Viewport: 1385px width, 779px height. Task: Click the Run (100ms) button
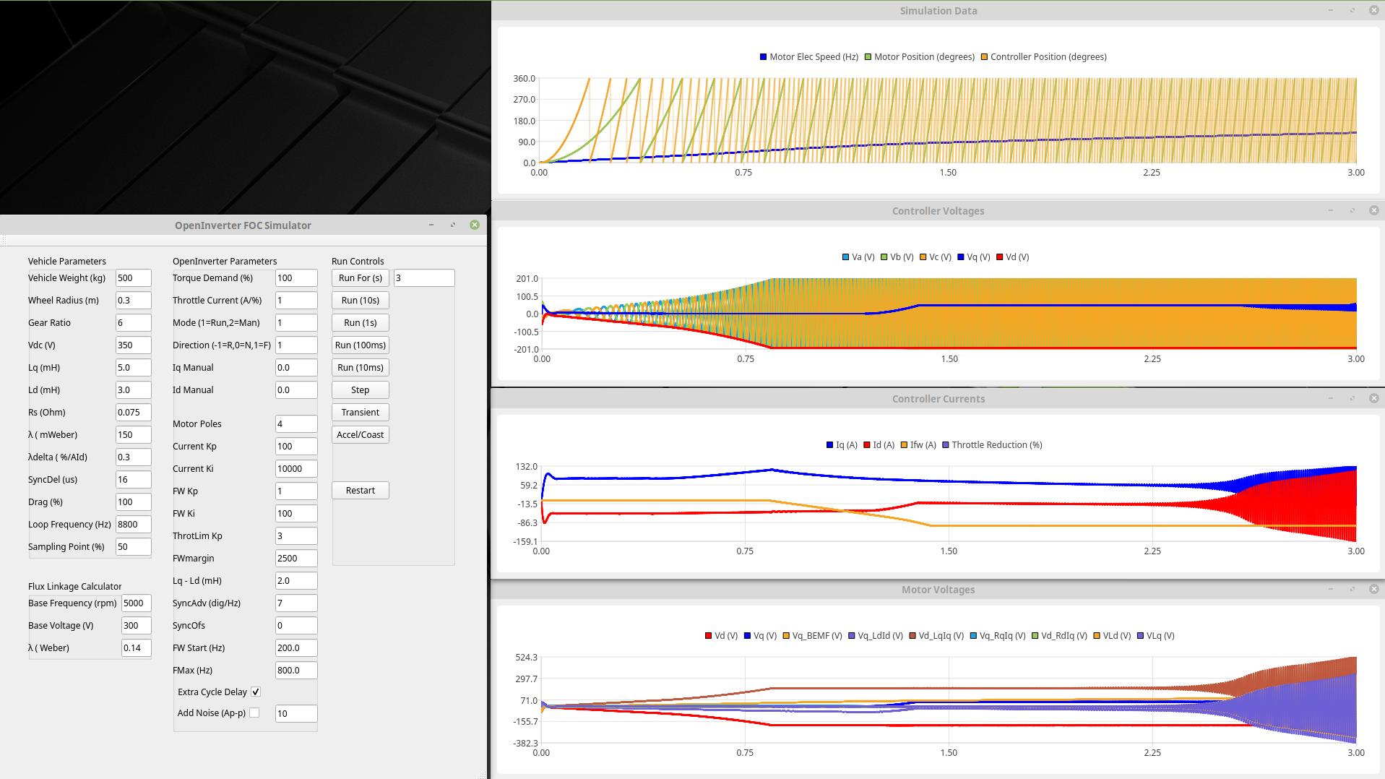(x=360, y=345)
